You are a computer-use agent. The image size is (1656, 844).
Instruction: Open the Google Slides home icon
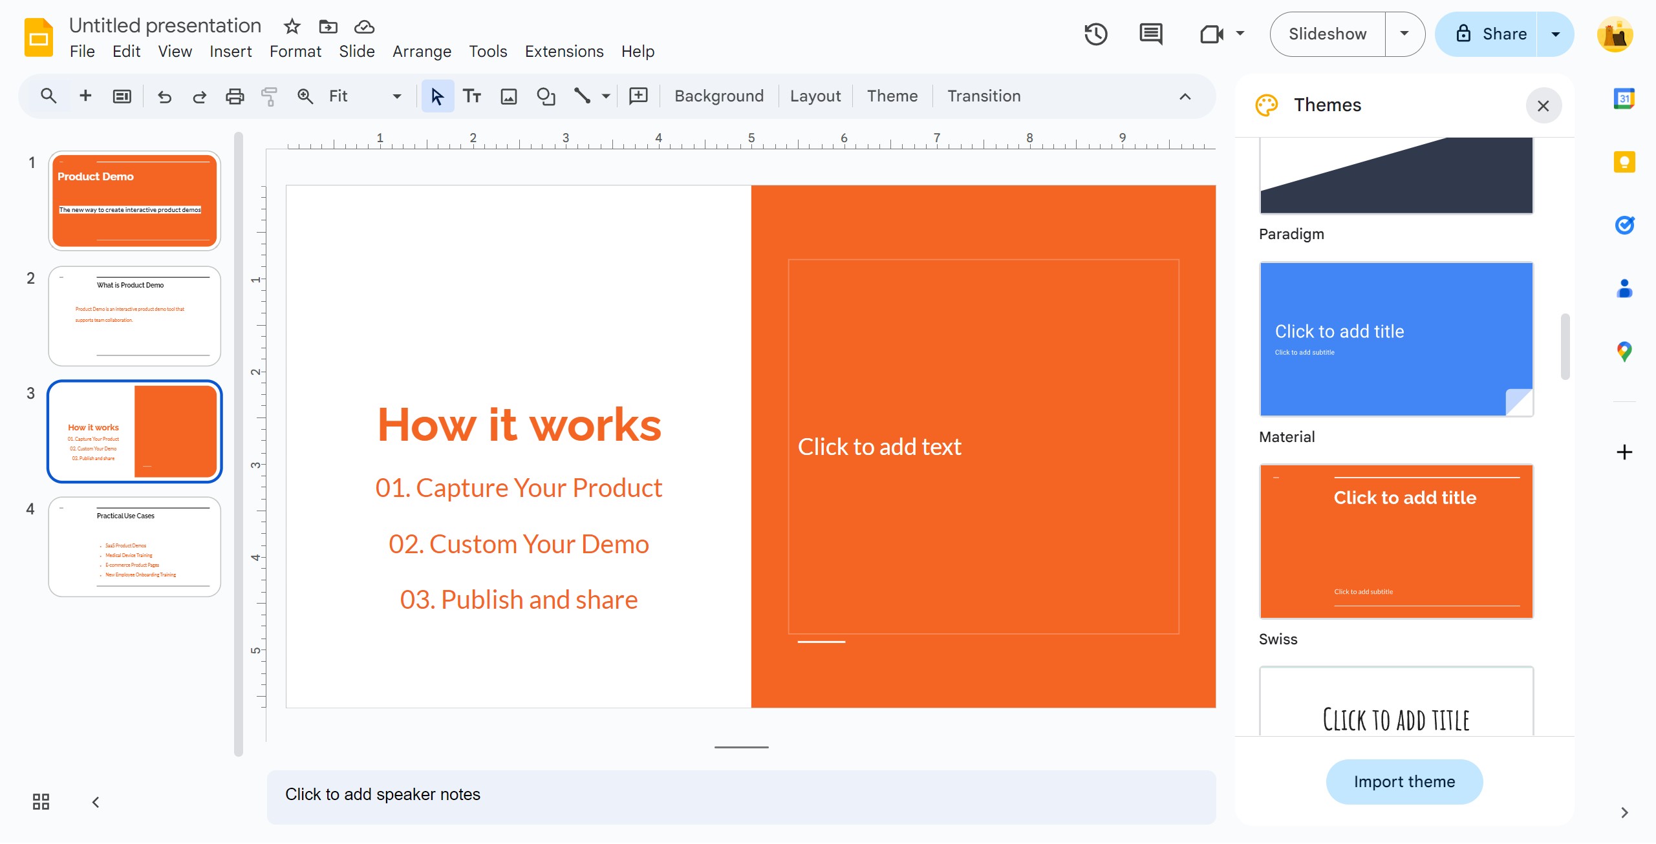[39, 37]
